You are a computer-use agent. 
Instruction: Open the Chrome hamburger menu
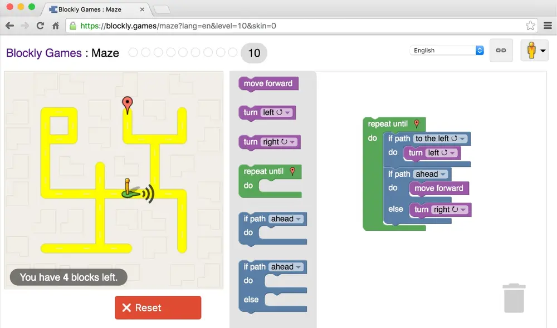pos(547,26)
